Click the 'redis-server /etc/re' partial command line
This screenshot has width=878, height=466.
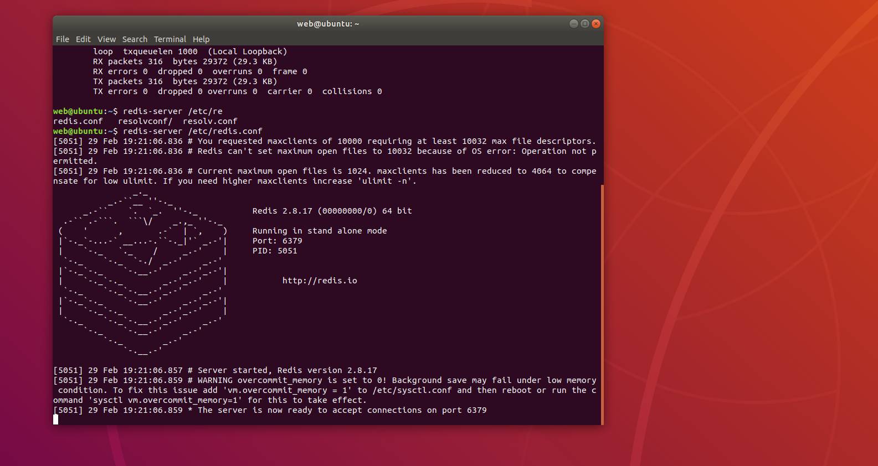pos(138,111)
